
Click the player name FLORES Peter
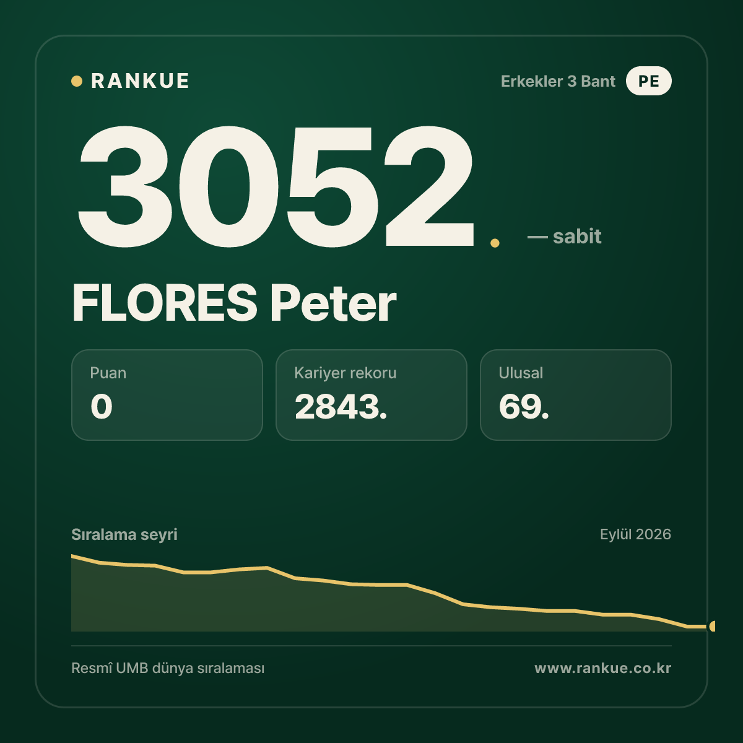coord(234,303)
